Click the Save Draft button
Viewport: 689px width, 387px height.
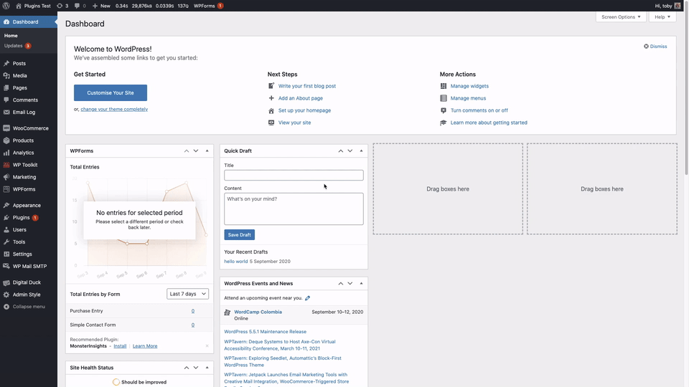click(x=240, y=235)
